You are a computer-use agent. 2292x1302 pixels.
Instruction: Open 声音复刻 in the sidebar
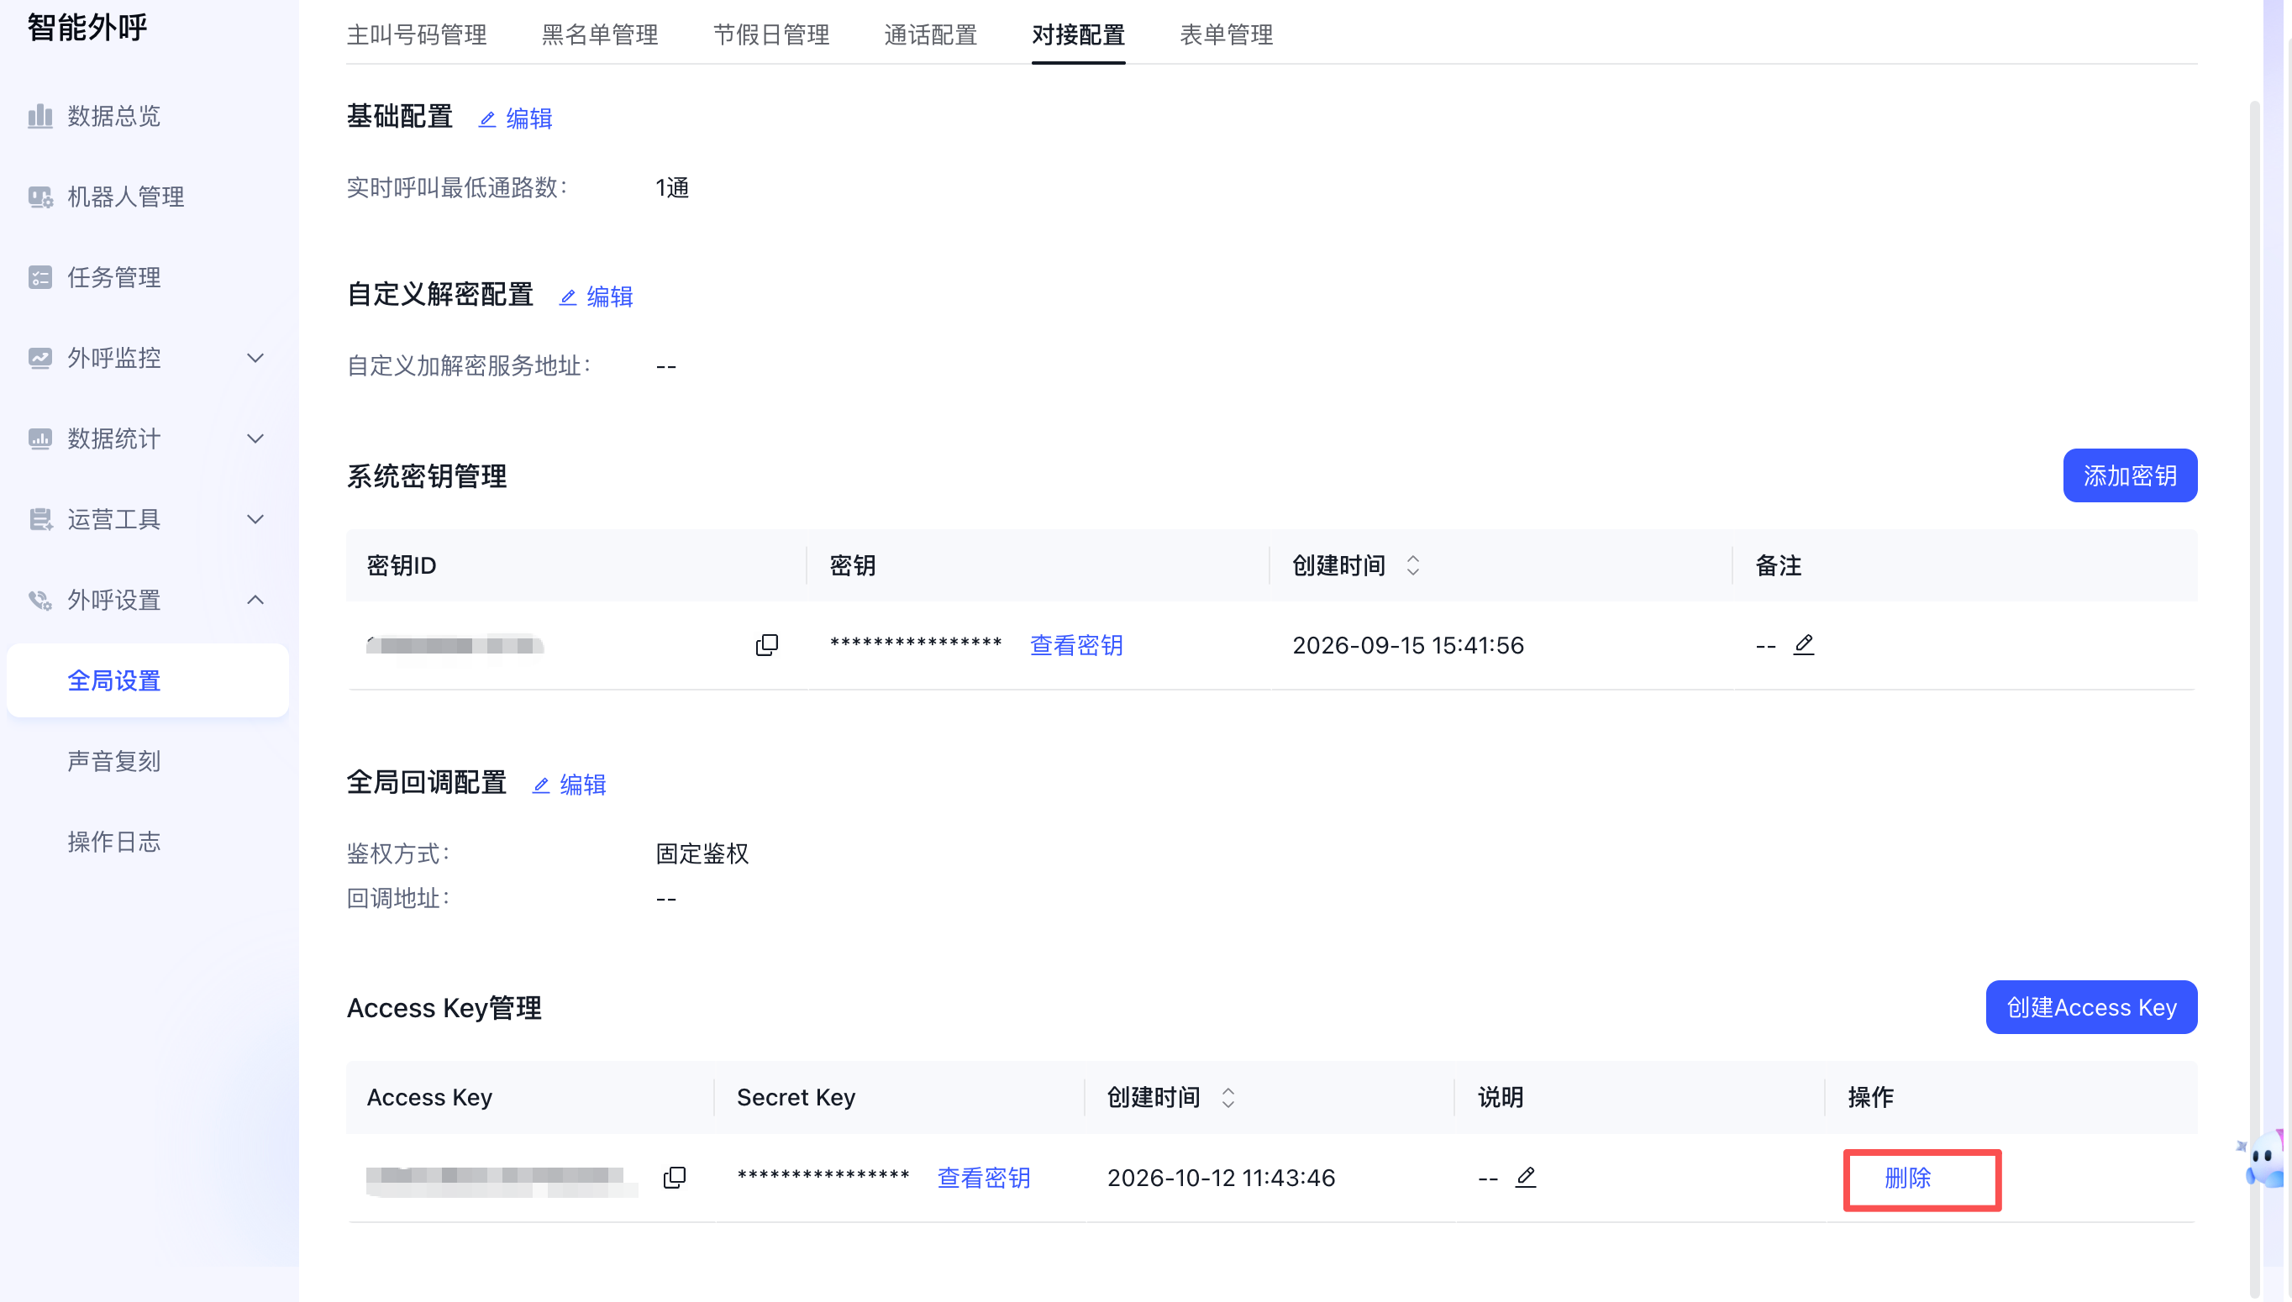point(113,761)
